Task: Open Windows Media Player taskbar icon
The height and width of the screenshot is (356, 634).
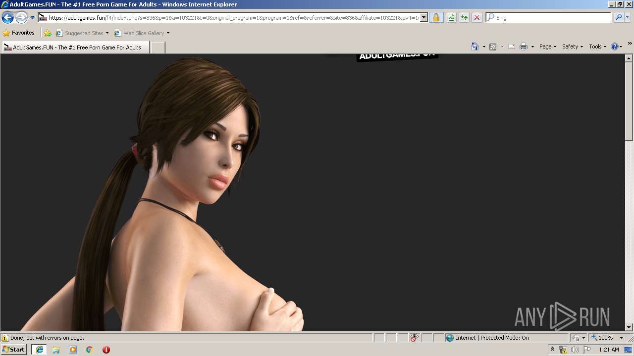Action: click(73, 350)
